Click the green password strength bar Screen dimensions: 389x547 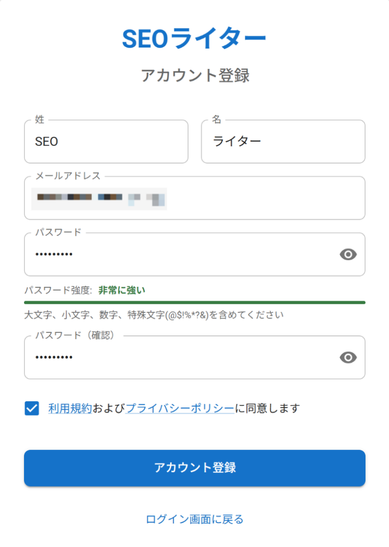point(194,302)
